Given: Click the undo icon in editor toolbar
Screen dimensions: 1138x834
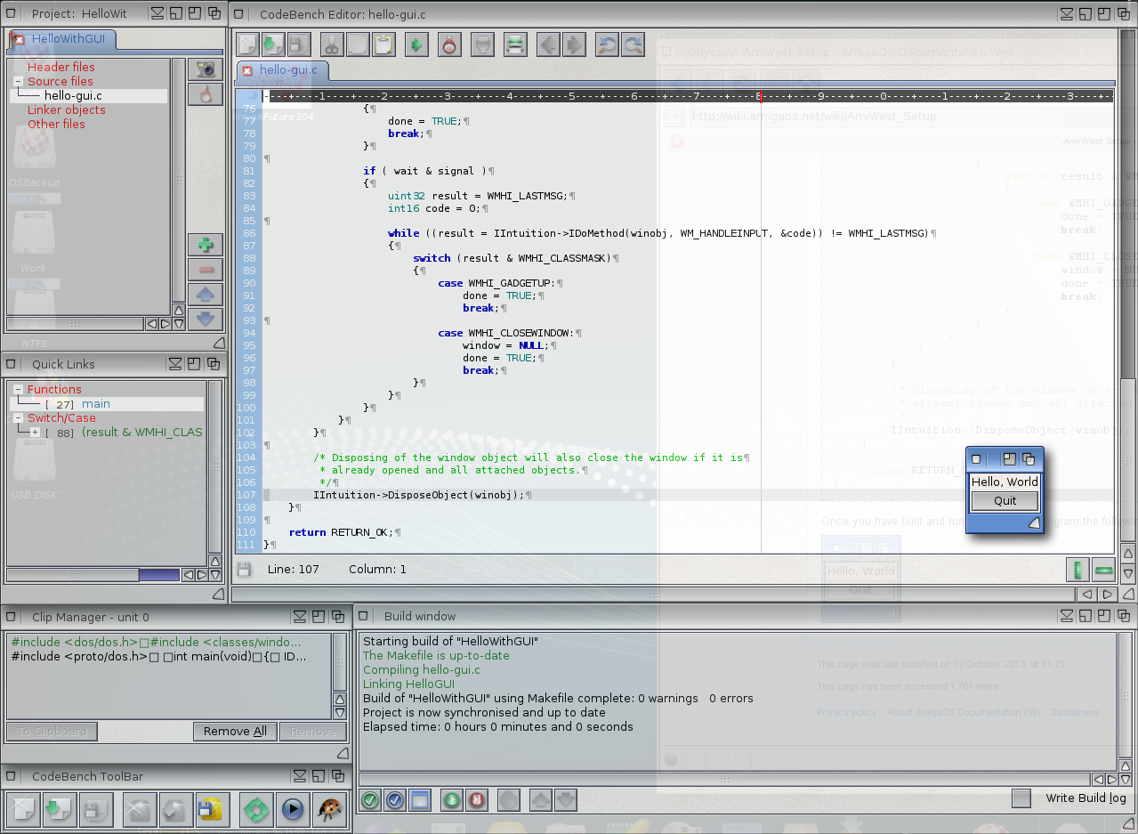Looking at the screenshot, I should pyautogui.click(x=608, y=44).
